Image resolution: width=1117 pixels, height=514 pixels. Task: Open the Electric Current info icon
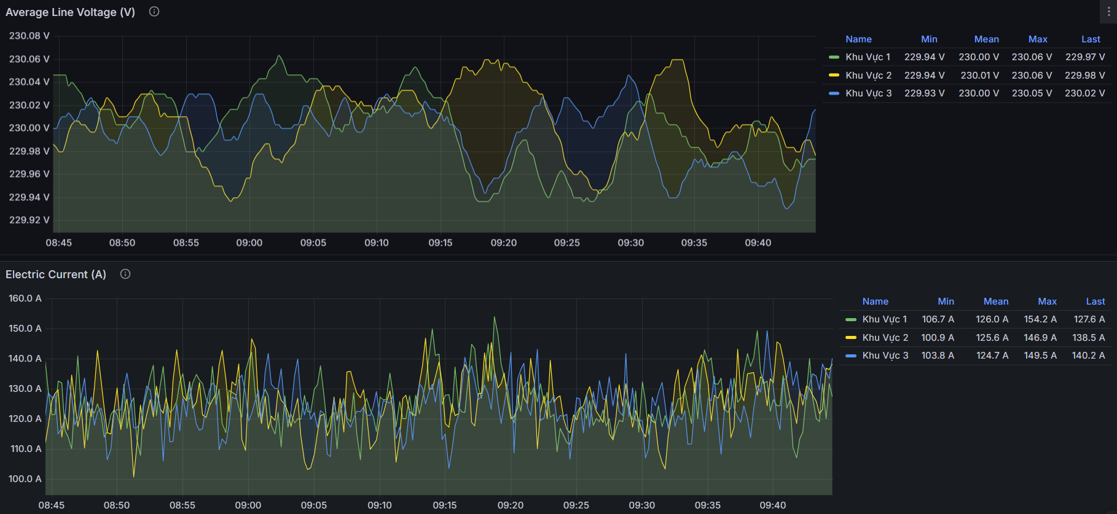tap(125, 274)
